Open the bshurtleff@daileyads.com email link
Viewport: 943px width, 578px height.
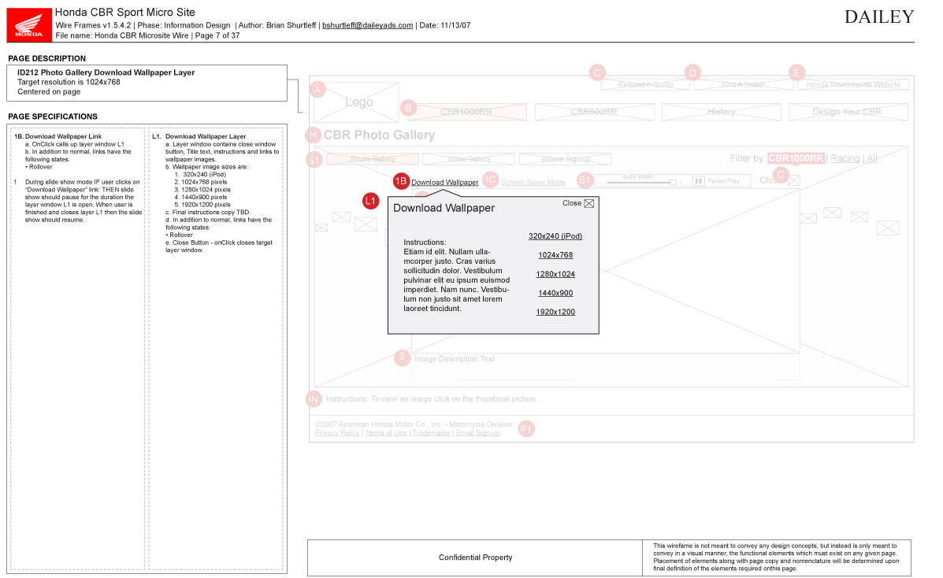[x=368, y=25]
